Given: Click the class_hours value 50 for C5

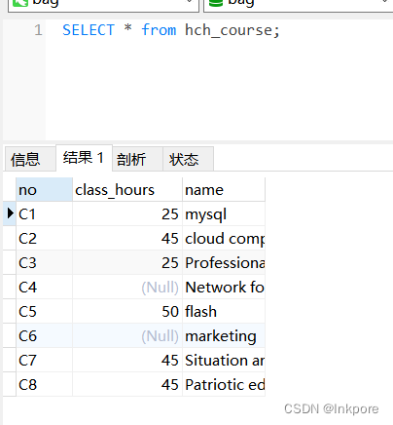Looking at the screenshot, I should tap(127, 311).
